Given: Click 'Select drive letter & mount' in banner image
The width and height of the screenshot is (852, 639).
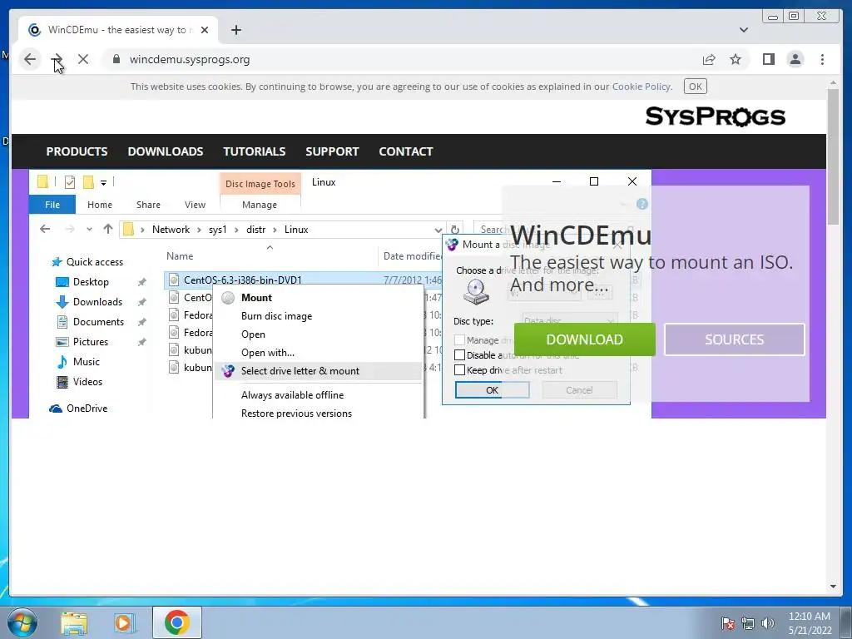Looking at the screenshot, I should coord(317,371).
